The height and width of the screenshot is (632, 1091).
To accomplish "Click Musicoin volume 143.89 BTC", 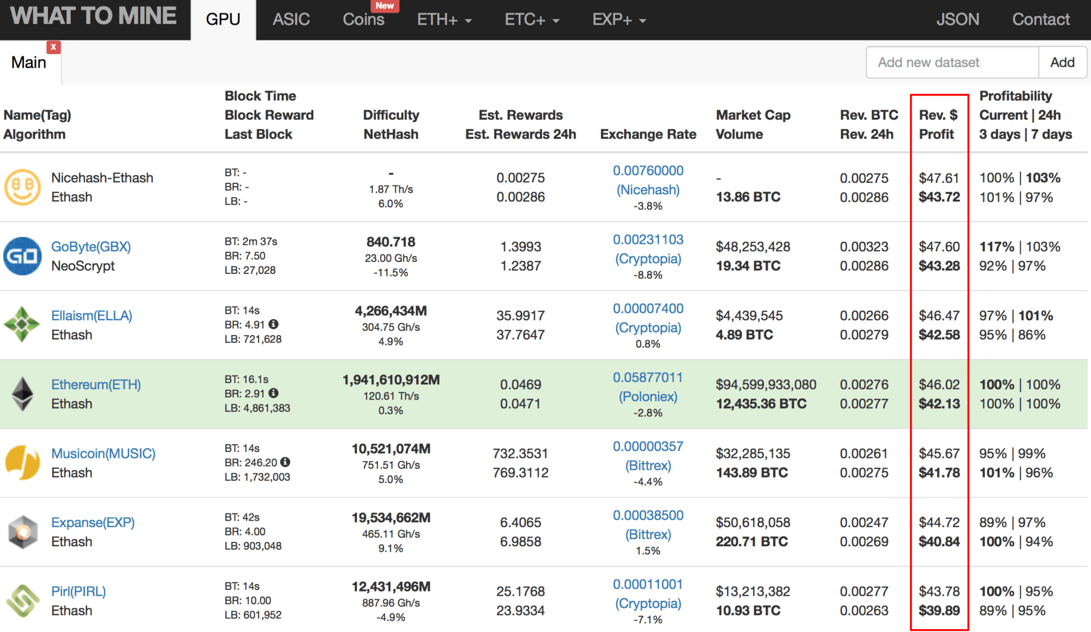I will [752, 473].
